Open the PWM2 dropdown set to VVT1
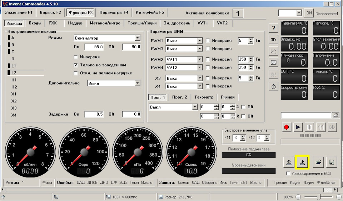This screenshot has height=201, width=343. (x=200, y=60)
